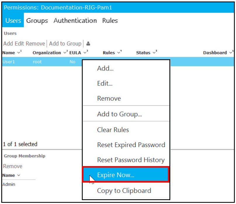The width and height of the screenshot is (236, 204).
Task: Open the Name column dropdown in Group Membership
Action: point(19,175)
